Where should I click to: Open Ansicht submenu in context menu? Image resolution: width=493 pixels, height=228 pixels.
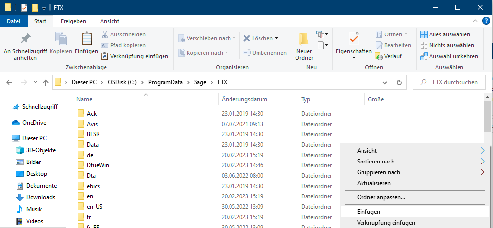click(x=415, y=151)
